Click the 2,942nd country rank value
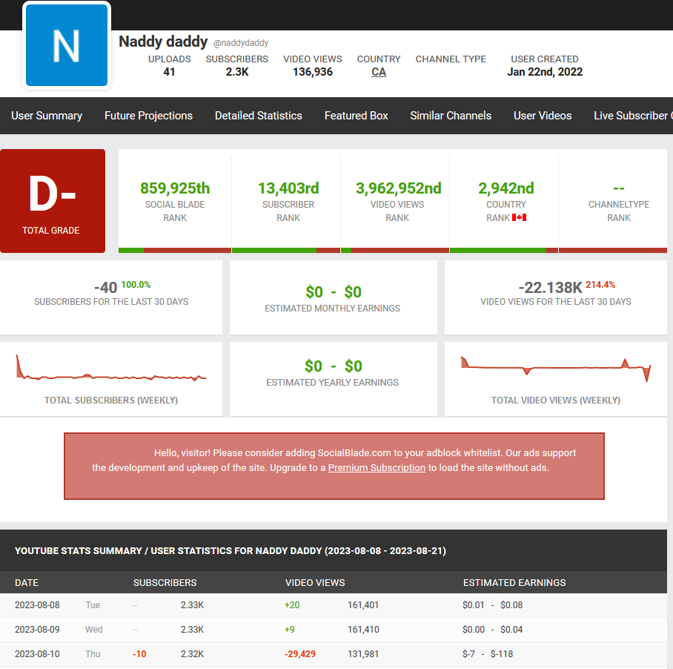673x669 pixels. click(506, 188)
